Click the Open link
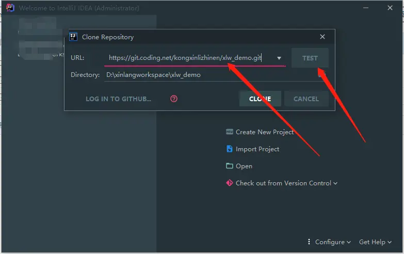 point(244,166)
